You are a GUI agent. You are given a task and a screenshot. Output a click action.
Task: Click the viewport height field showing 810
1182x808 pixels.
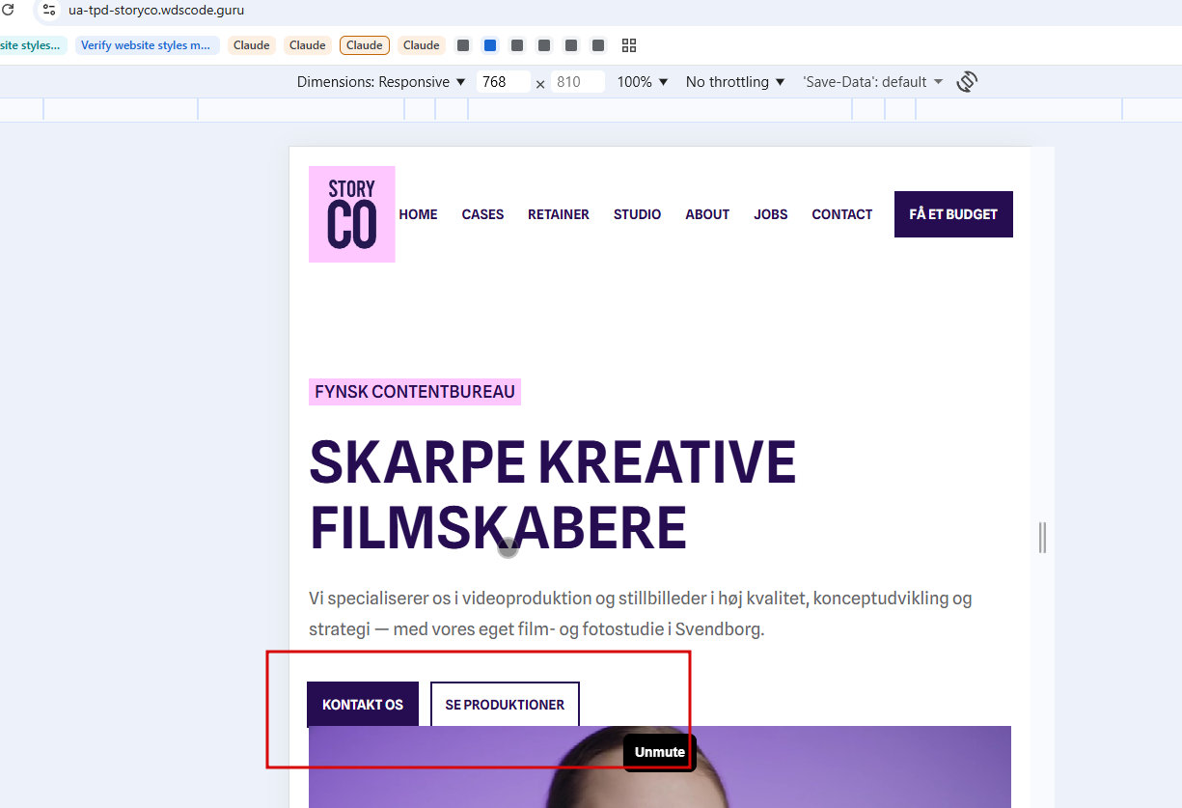577,82
